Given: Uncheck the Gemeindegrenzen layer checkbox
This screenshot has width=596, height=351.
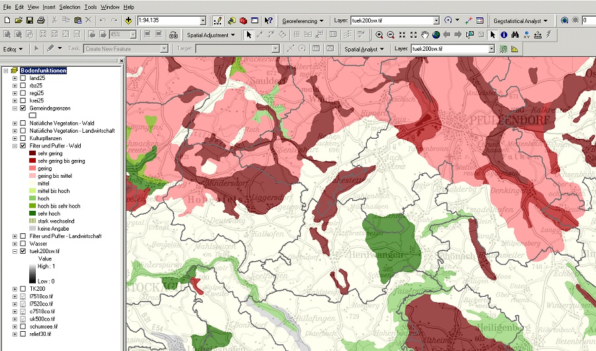Looking at the screenshot, I should pos(23,108).
